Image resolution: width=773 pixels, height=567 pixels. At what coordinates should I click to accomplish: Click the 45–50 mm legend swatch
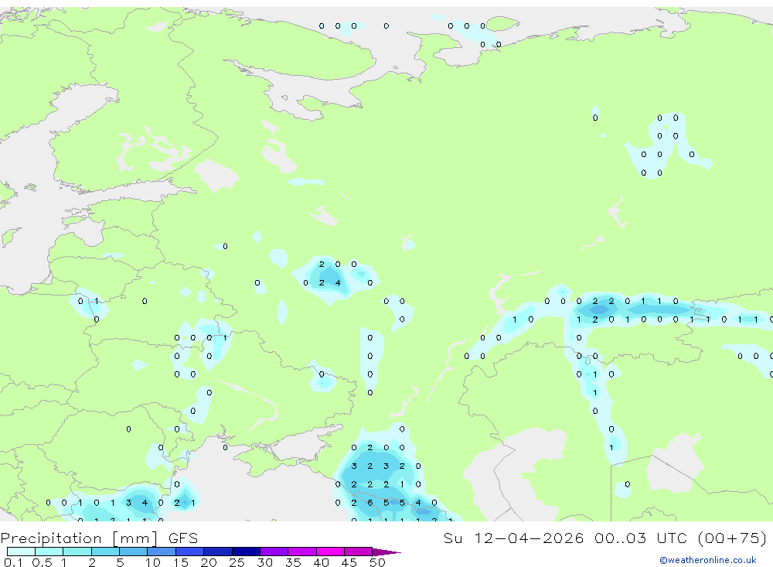click(x=358, y=552)
